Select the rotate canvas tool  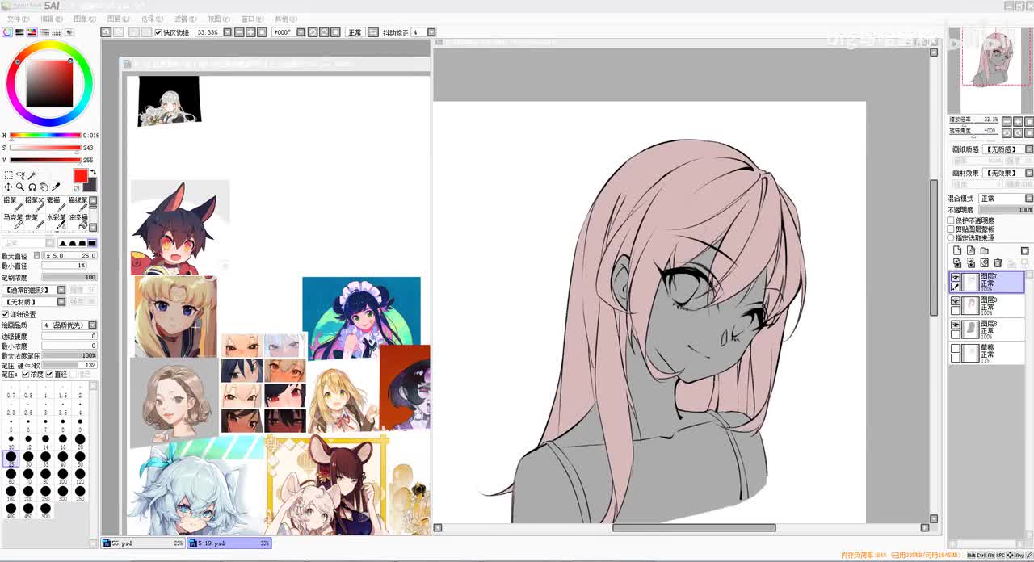tap(32, 187)
